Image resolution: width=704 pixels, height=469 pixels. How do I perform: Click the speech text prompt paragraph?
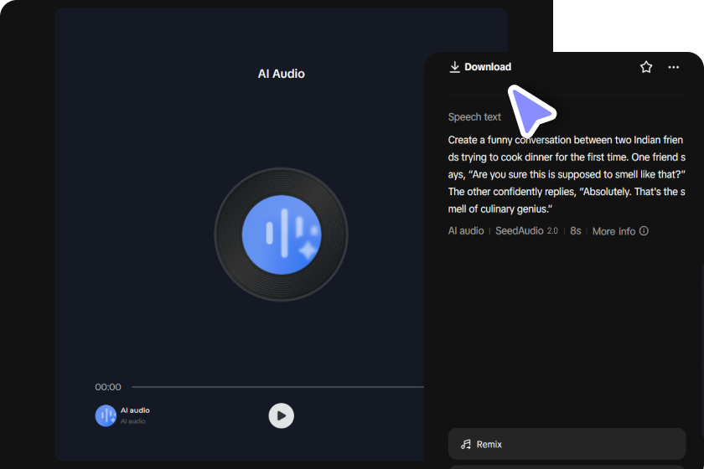567,174
